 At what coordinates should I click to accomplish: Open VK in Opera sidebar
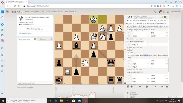(x=2, y=35)
